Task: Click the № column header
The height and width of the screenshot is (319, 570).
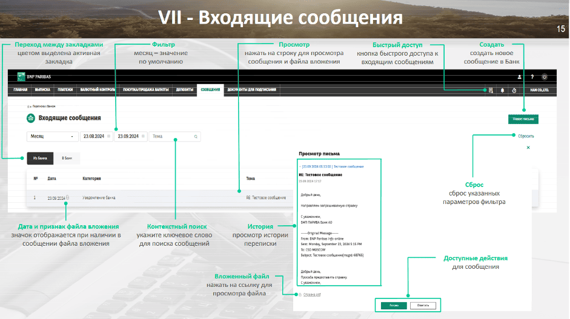Action: 36,179
